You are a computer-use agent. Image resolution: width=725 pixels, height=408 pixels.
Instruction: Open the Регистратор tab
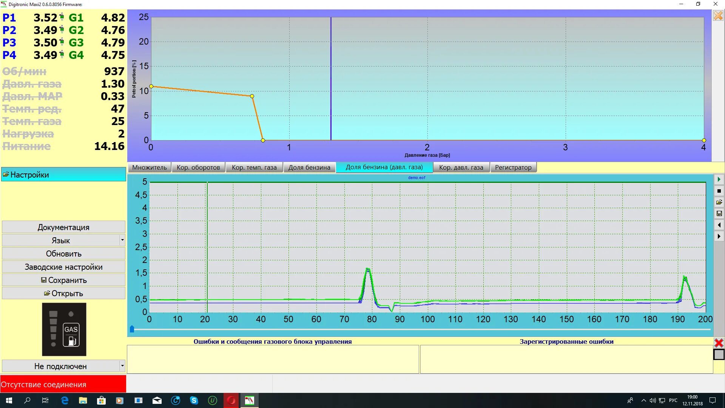(513, 167)
